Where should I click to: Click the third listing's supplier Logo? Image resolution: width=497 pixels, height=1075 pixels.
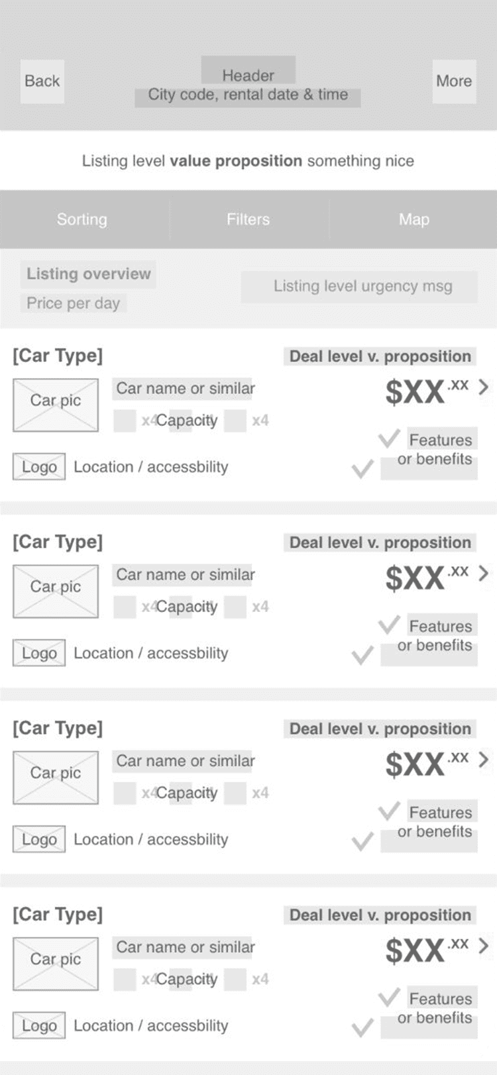(39, 839)
